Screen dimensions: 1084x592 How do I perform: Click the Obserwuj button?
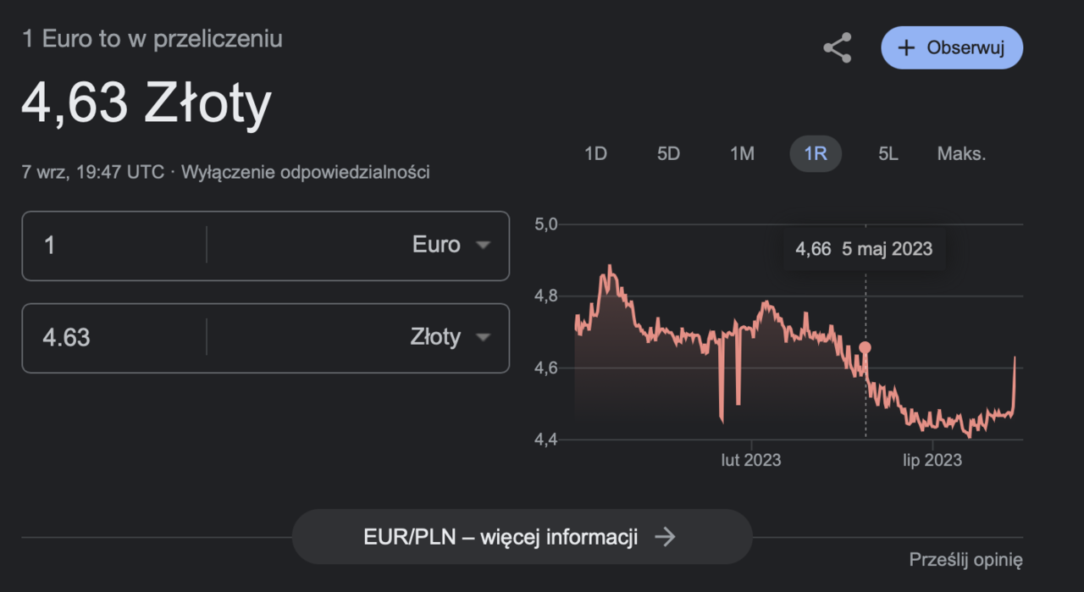[x=952, y=47]
